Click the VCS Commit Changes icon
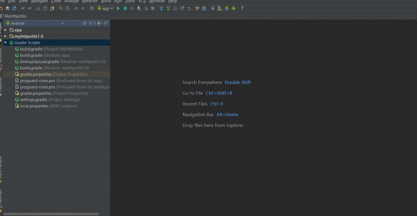 coord(168,9)
